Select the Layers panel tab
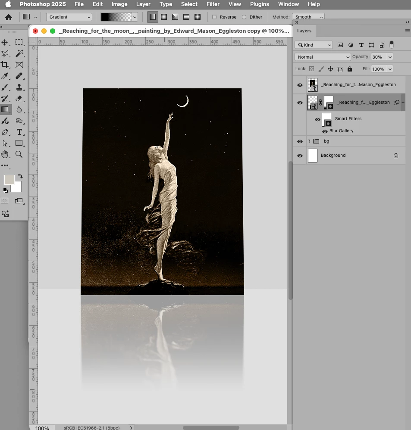The height and width of the screenshot is (430, 411). pyautogui.click(x=304, y=31)
